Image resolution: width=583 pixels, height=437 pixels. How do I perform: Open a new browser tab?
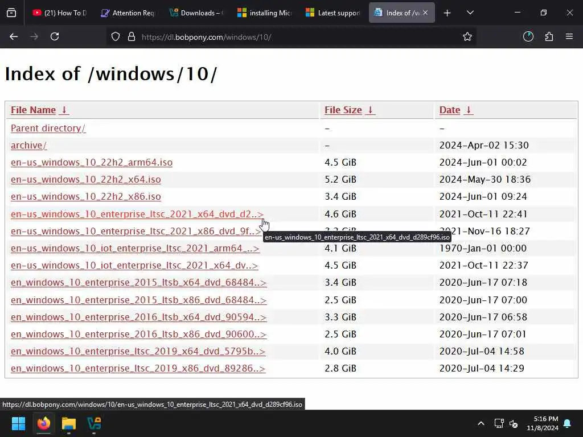[x=447, y=13]
